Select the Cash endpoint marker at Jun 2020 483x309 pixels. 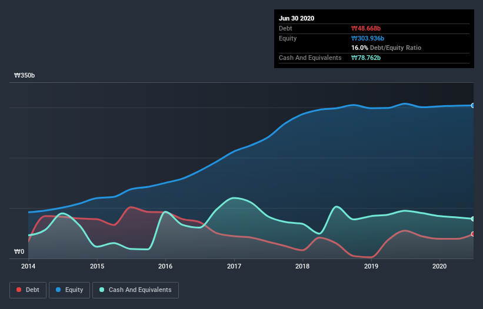pos(473,219)
